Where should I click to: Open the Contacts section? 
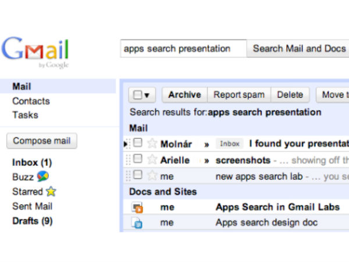pos(31,101)
